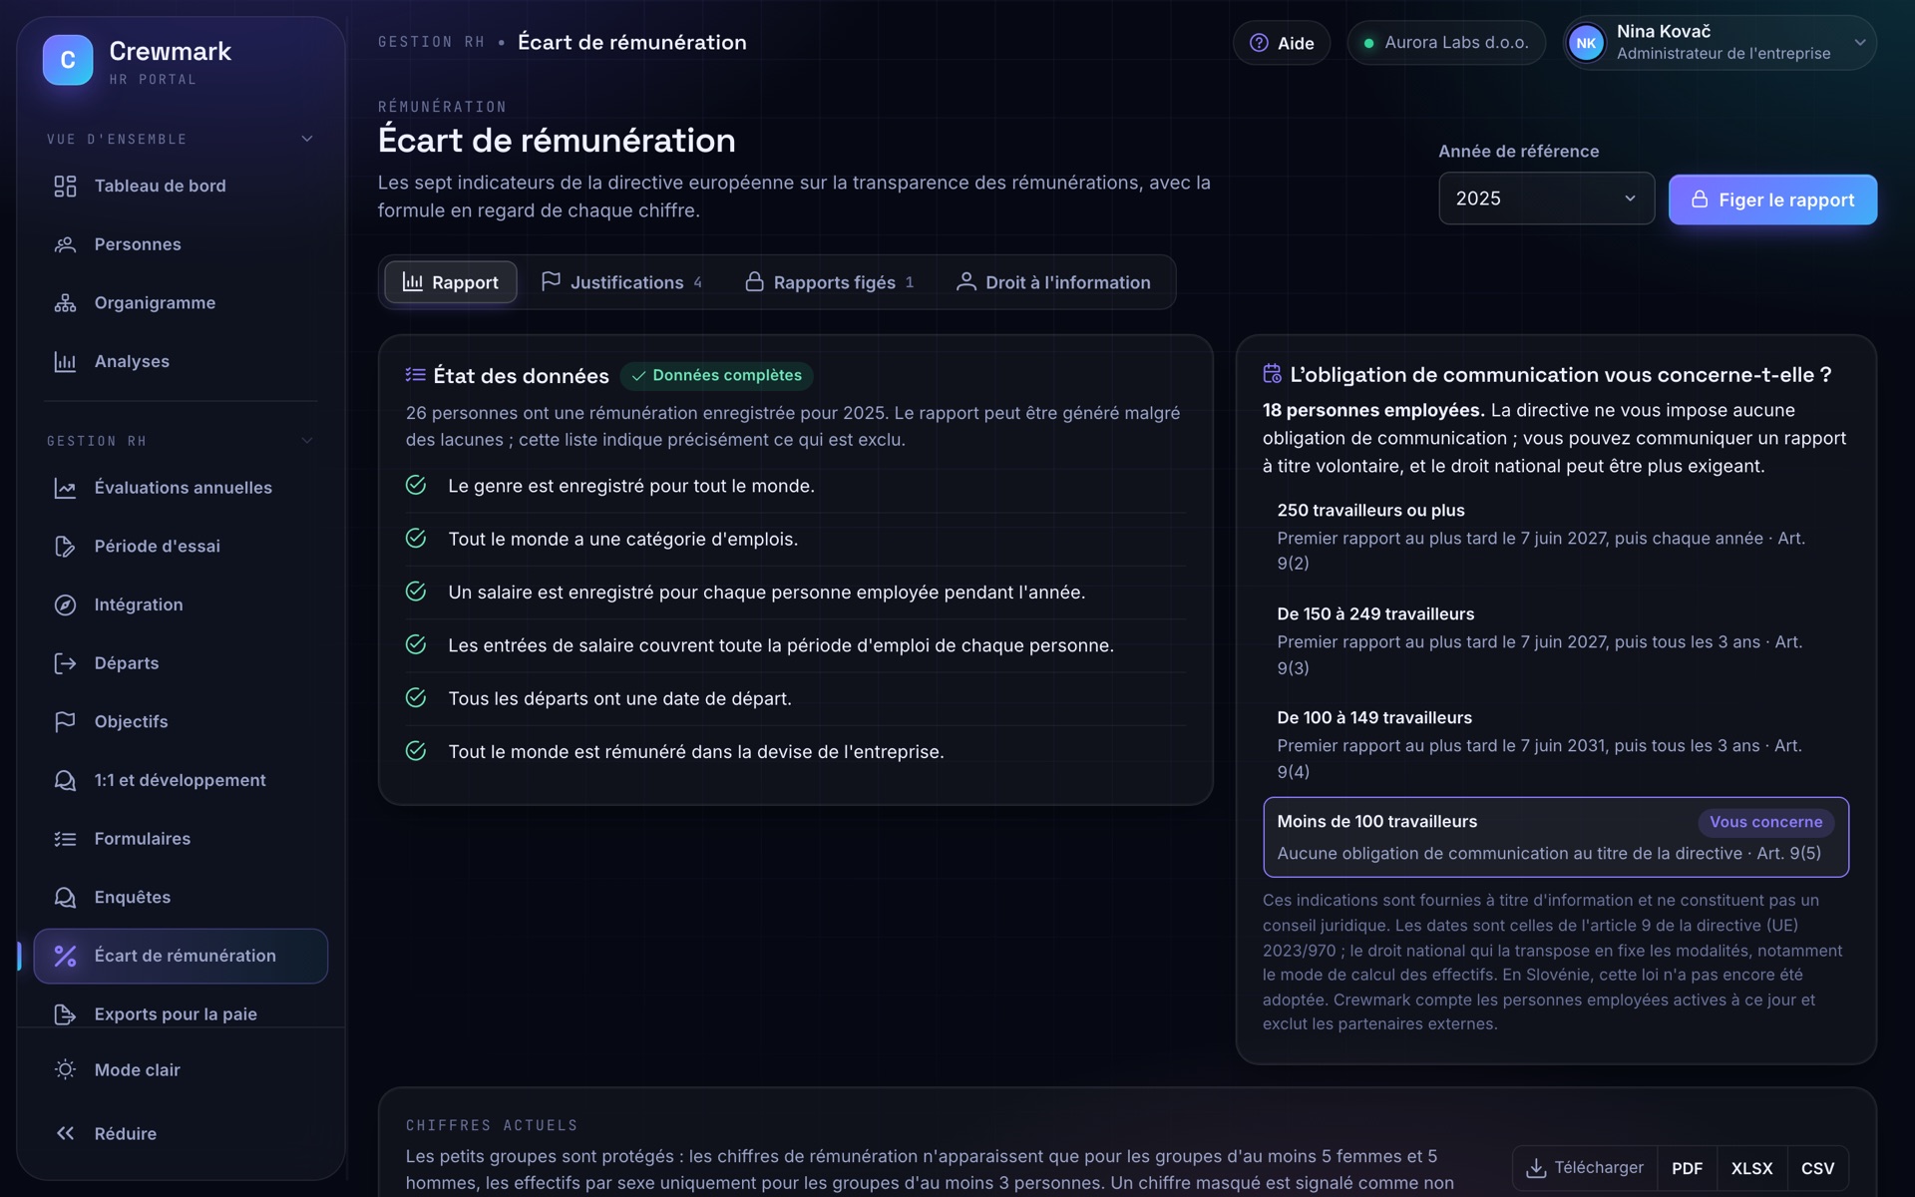Open Formulaires checklist icon
Screen dimensions: 1915x1197
(x=65, y=839)
